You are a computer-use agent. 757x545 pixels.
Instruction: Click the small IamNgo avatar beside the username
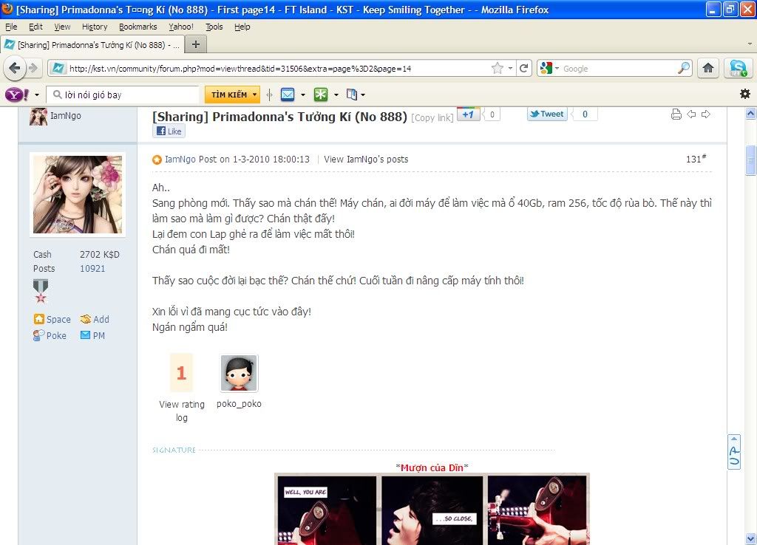[x=38, y=116]
